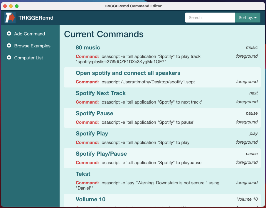Open Add Command in sidebar
Image resolution: width=266 pixels, height=208 pixels.
point(30,34)
